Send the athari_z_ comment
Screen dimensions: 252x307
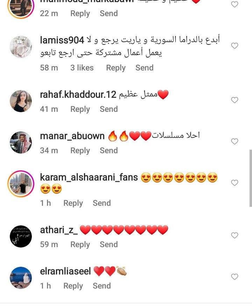click(x=109, y=244)
